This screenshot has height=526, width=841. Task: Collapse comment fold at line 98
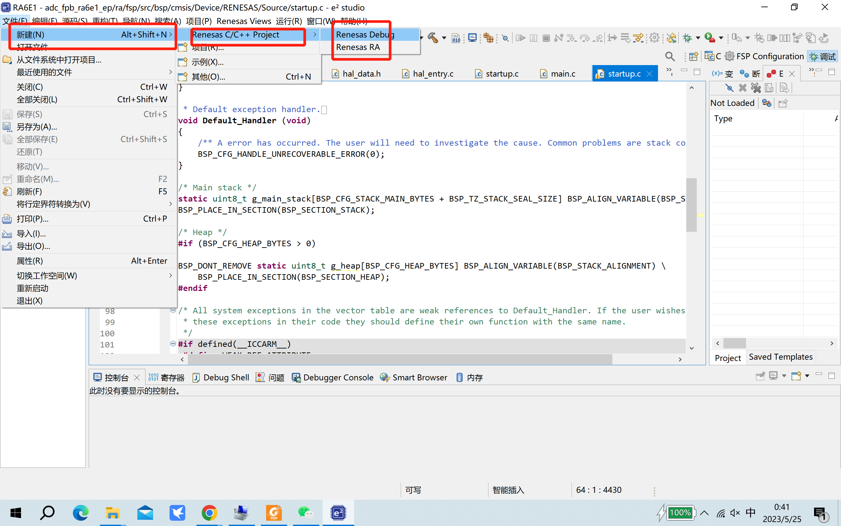point(173,310)
